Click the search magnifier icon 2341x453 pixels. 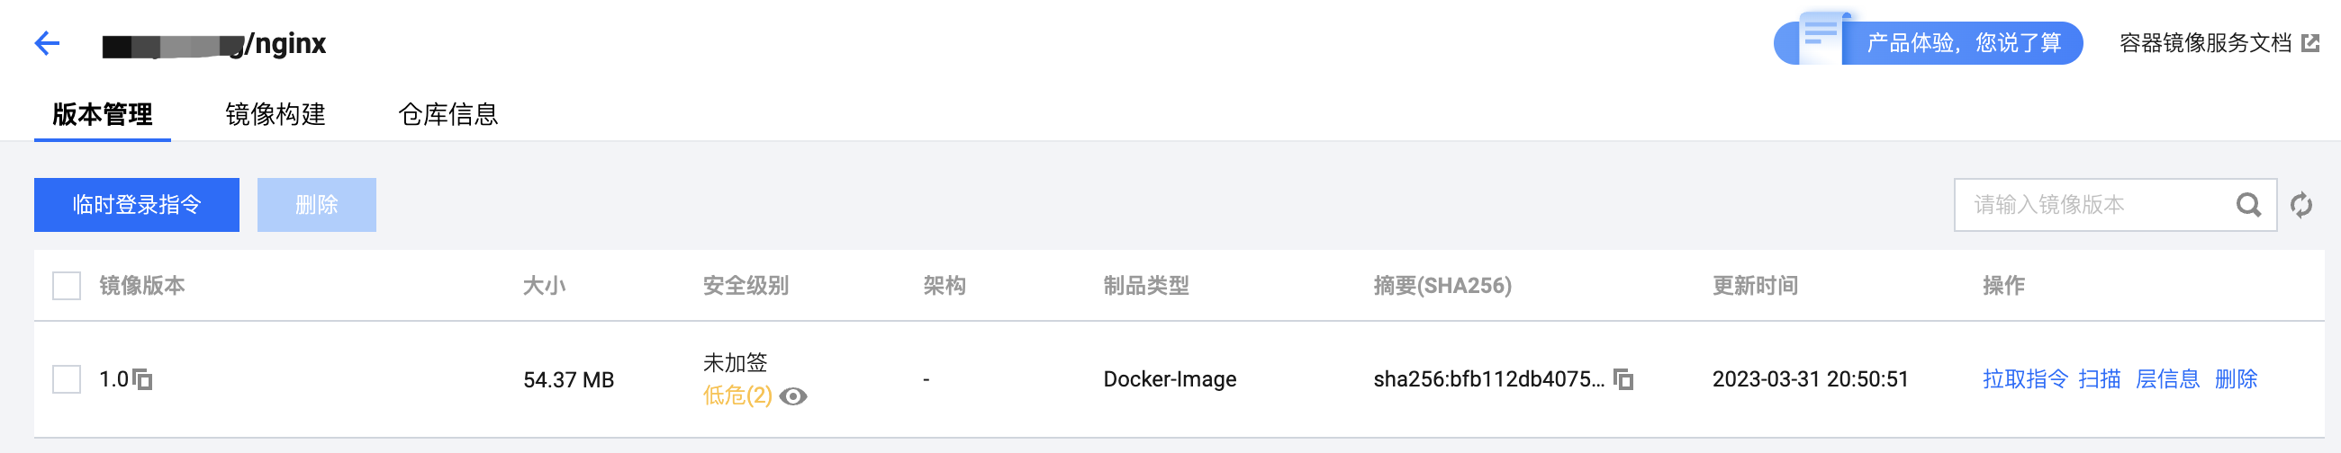coord(2247,205)
